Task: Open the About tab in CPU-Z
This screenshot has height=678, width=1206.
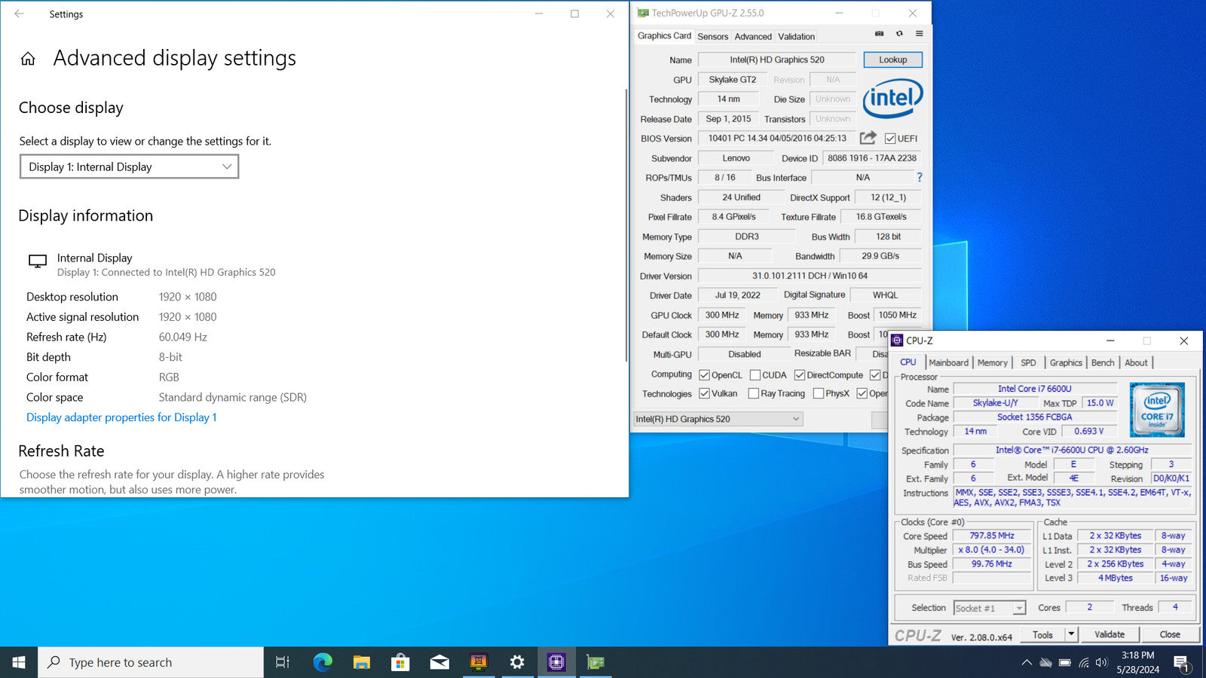Action: (1136, 362)
